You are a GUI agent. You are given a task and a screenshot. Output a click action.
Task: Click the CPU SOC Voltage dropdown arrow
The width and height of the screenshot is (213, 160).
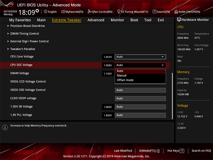tap(162, 65)
